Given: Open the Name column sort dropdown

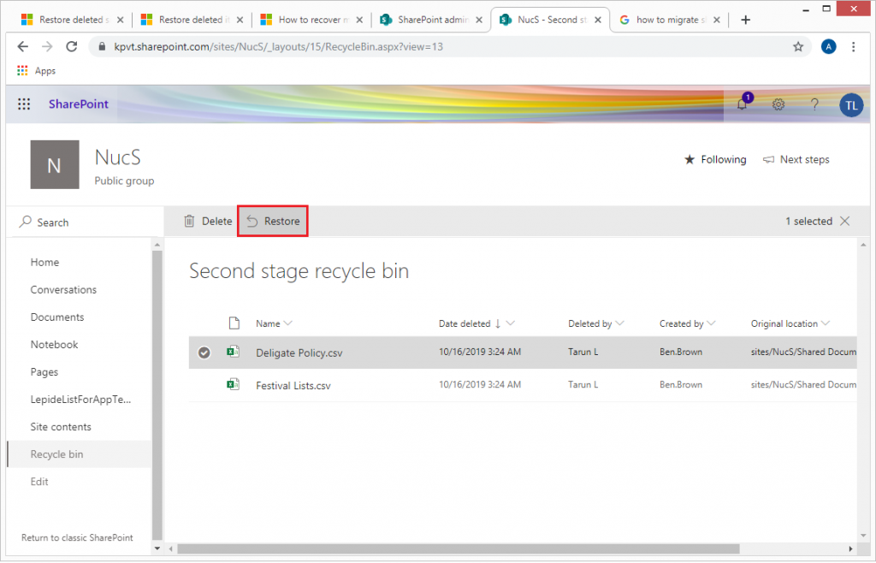Looking at the screenshot, I should (289, 323).
